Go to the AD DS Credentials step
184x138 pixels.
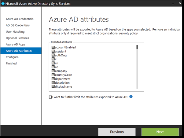tap(18, 25)
